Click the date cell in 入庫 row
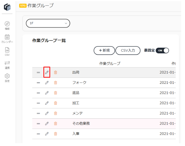 pos(167,134)
